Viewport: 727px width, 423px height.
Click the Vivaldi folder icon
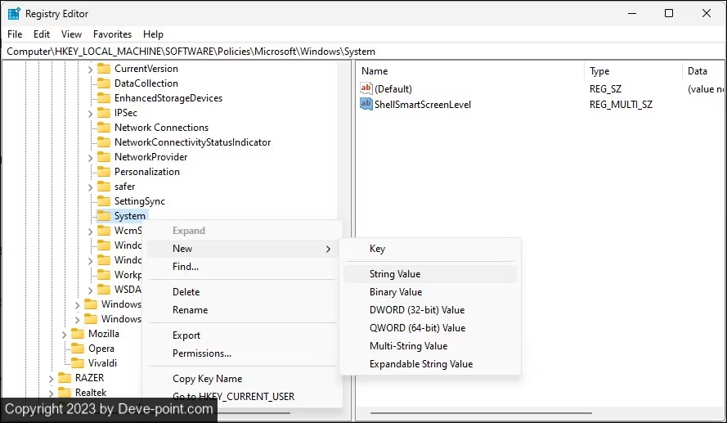click(78, 363)
